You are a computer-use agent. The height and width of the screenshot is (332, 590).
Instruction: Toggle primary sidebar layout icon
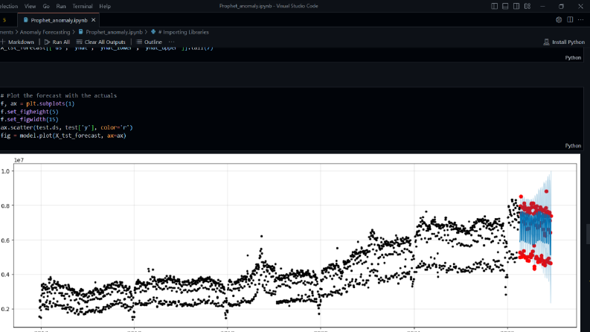coord(494,6)
